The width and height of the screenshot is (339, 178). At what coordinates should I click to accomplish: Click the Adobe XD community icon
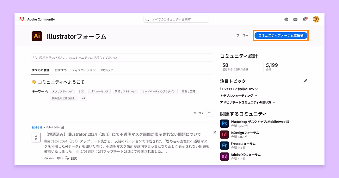click(224, 157)
